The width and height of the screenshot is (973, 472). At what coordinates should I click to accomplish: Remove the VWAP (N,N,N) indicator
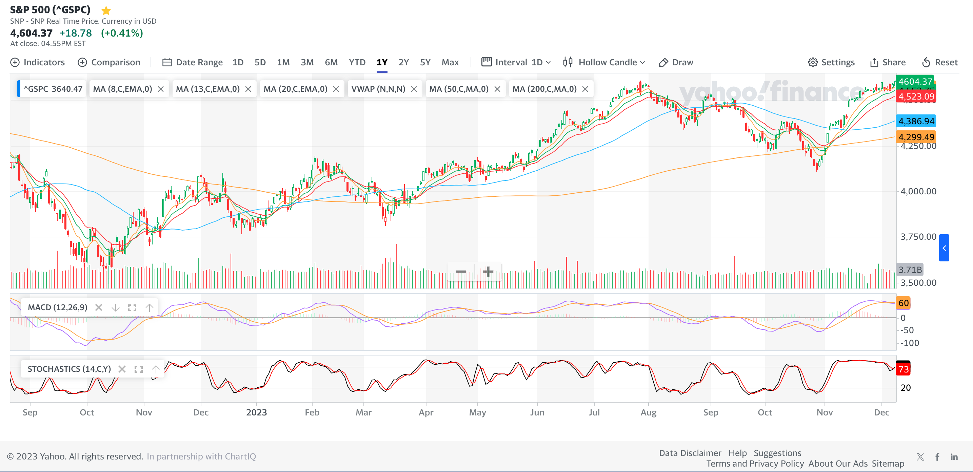414,89
